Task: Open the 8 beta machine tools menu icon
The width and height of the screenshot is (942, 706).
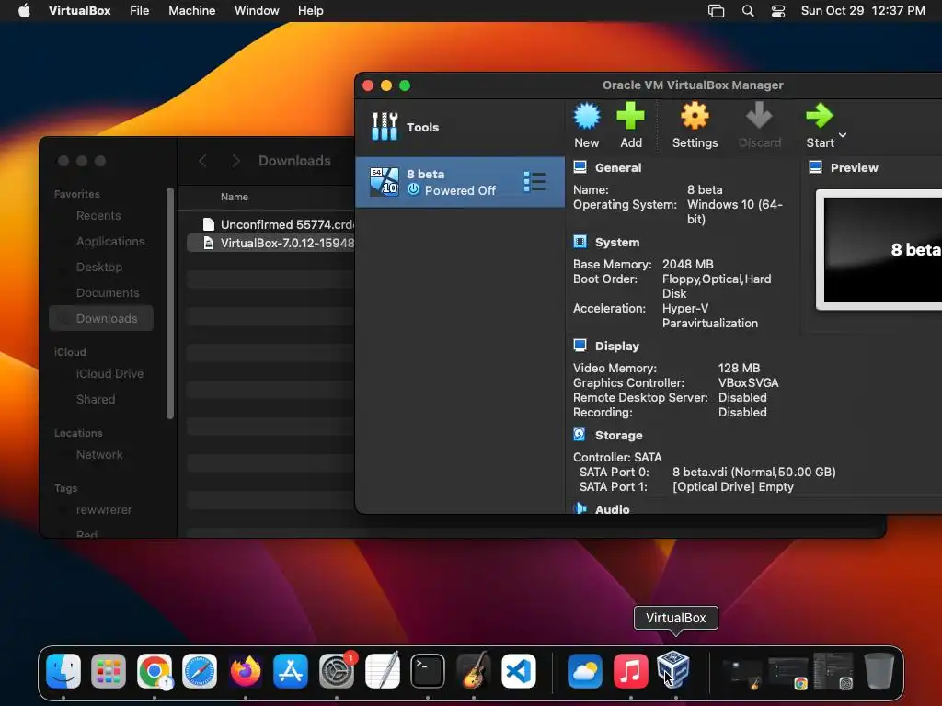Action: [534, 182]
